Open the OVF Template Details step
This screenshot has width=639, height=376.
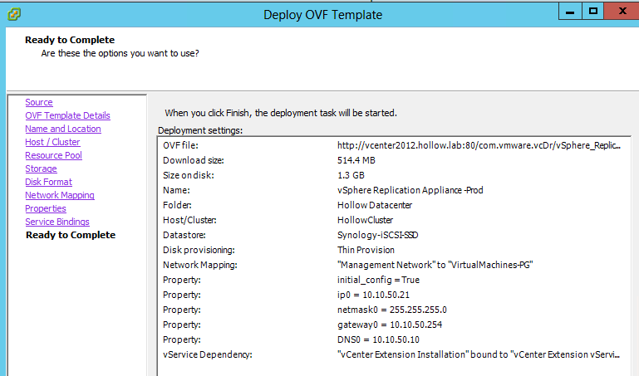pyautogui.click(x=67, y=115)
